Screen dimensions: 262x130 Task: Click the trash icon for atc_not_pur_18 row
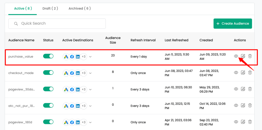coord(250,105)
